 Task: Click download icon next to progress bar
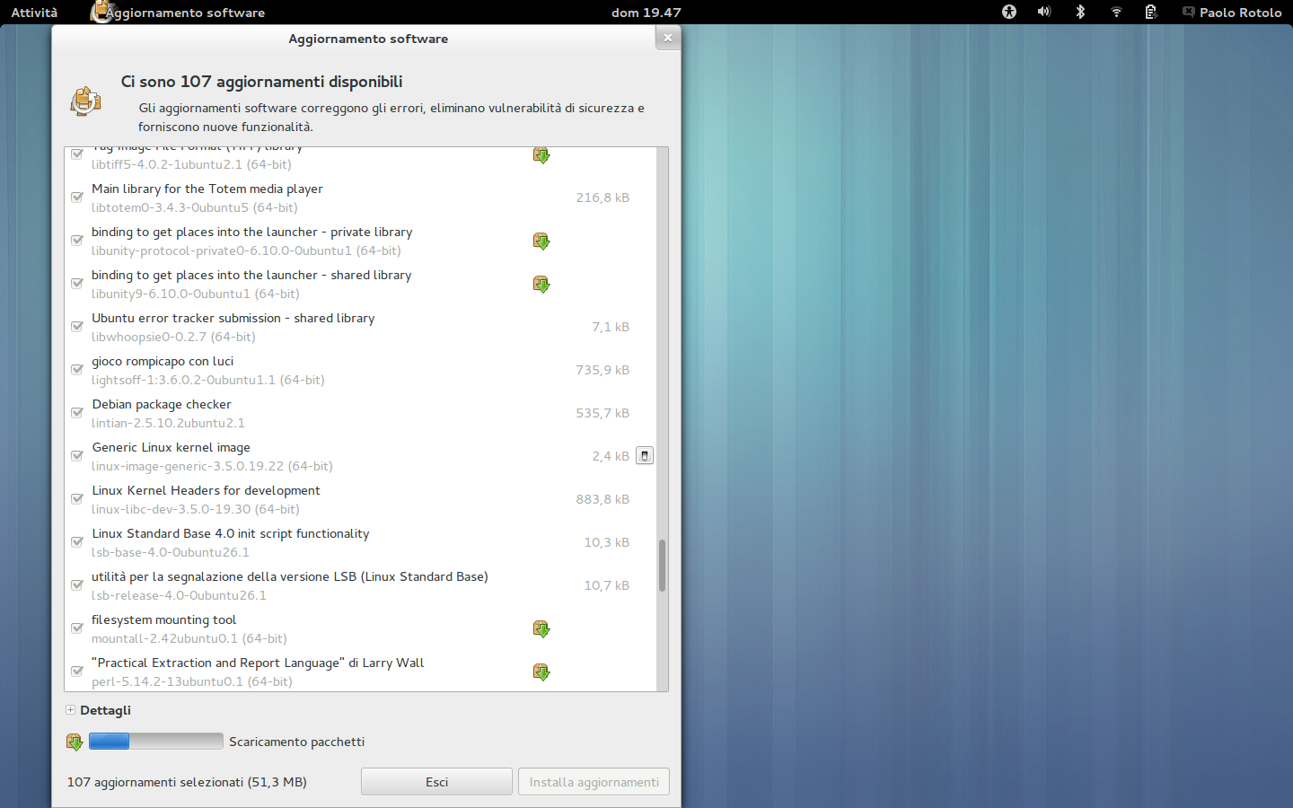coord(75,742)
